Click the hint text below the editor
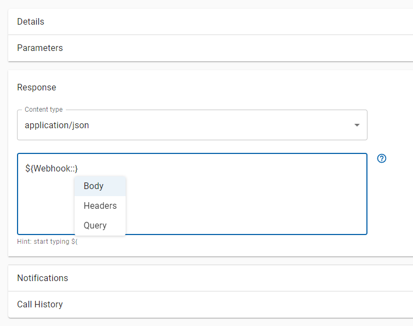 (47, 242)
